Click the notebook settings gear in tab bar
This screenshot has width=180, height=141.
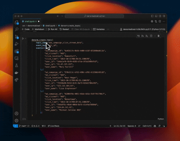pyautogui.click(x=152, y=21)
